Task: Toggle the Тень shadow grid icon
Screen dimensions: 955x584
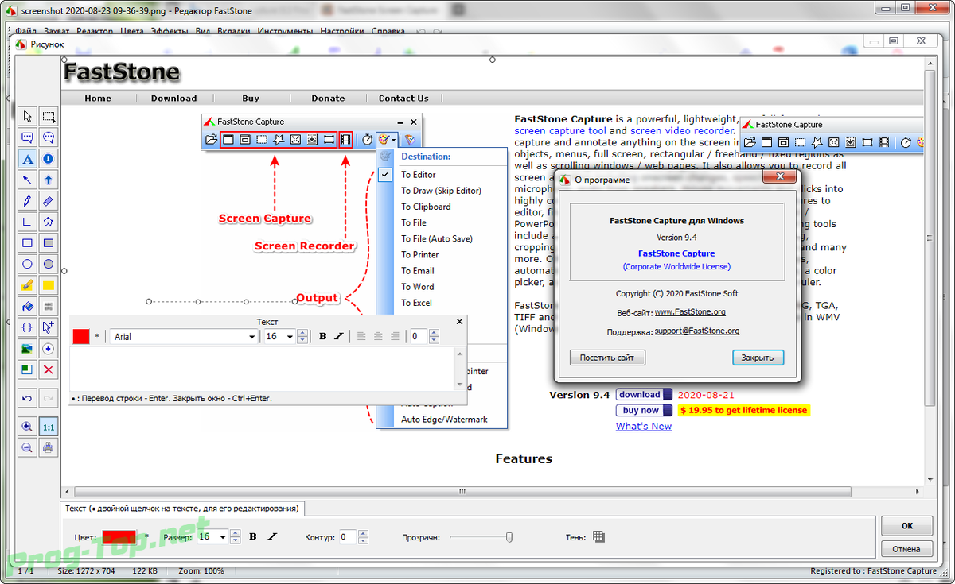Action: 599,537
